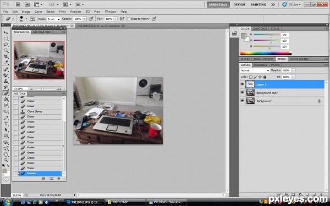Toggle Background layer visibility eye
Image resolution: width=330 pixels, height=206 pixels.
242,101
